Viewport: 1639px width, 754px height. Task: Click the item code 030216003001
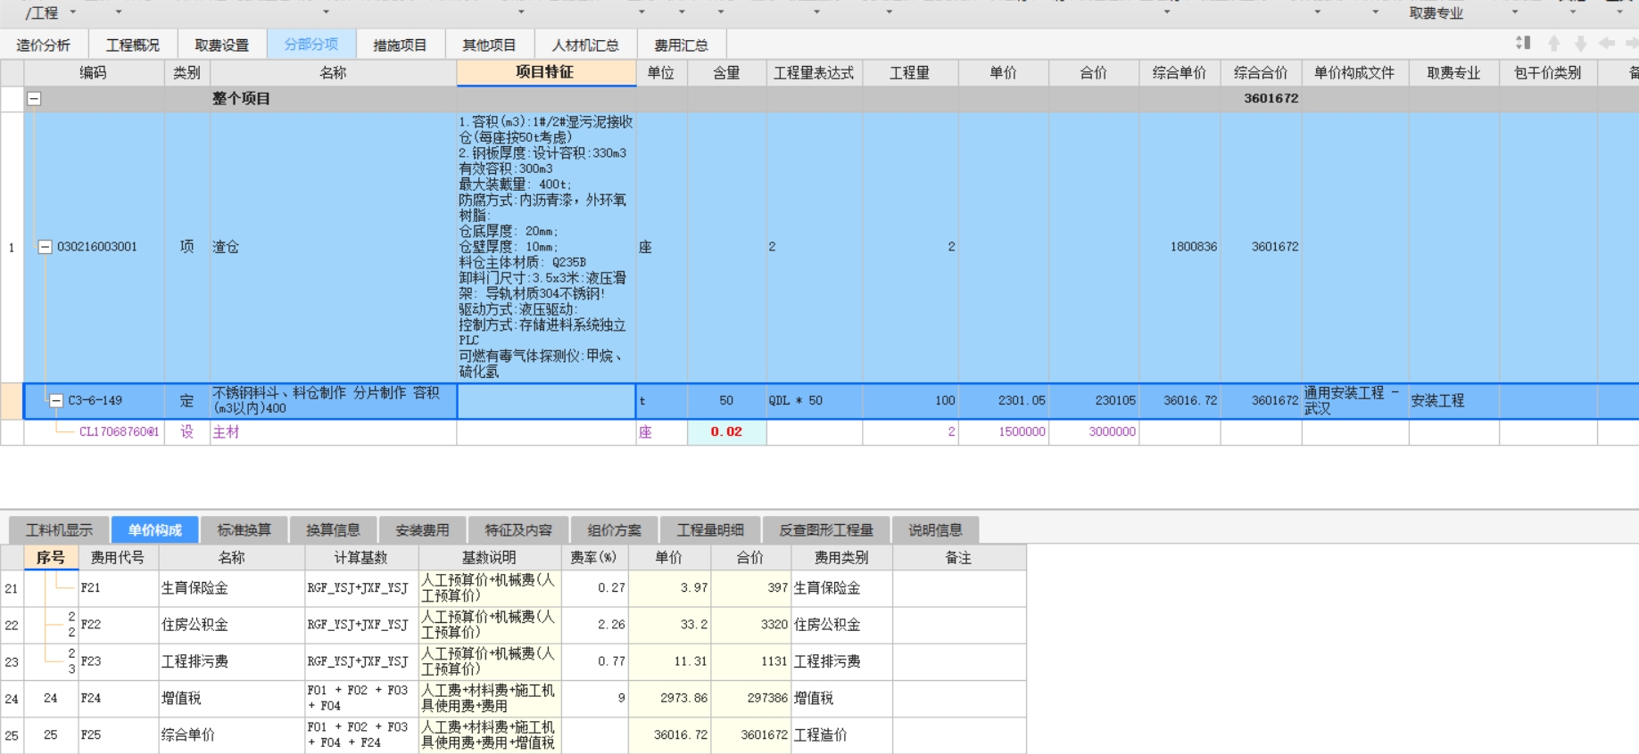(x=97, y=247)
